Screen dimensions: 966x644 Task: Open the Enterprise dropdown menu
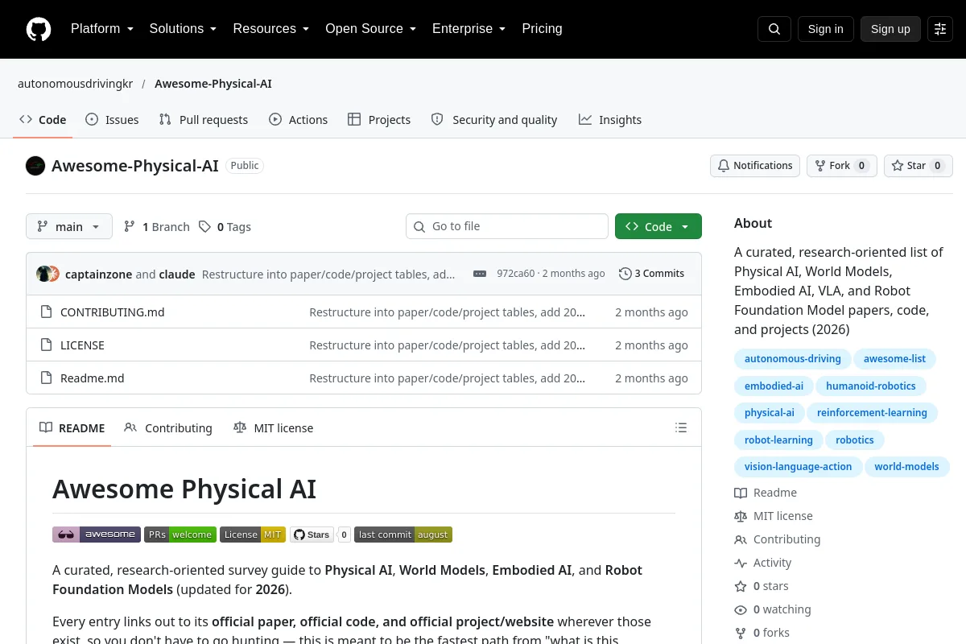(469, 29)
